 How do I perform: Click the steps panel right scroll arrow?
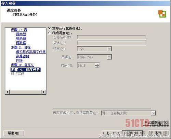(44, 92)
